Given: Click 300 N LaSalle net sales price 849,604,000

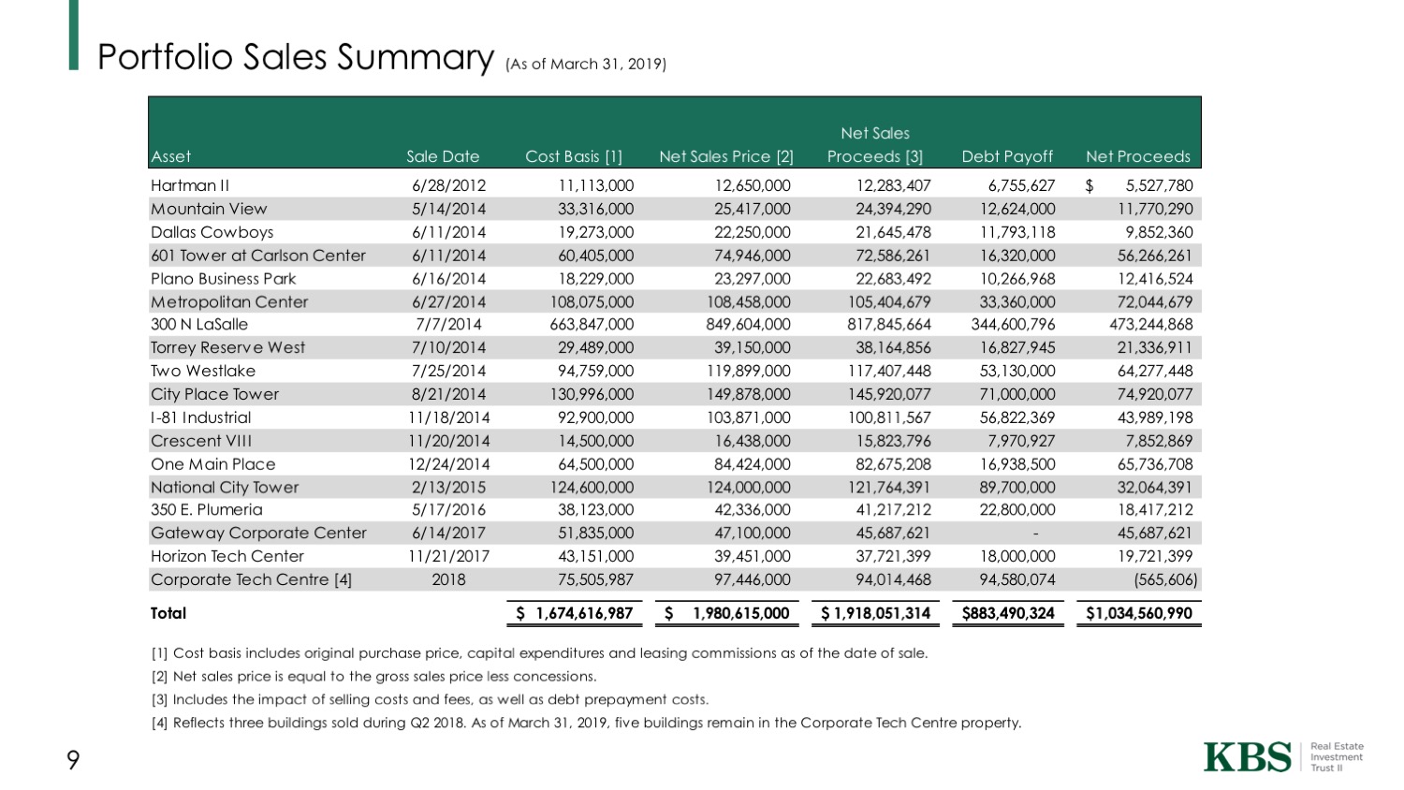Looking at the screenshot, I should (x=749, y=324).
